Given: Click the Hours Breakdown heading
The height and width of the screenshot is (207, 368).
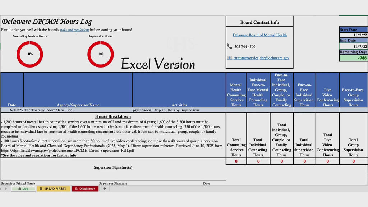Looking at the screenshot, I should pyautogui.click(x=113, y=116).
